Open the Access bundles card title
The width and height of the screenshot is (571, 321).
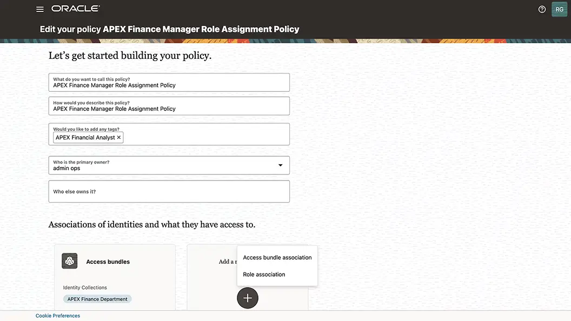point(108,262)
